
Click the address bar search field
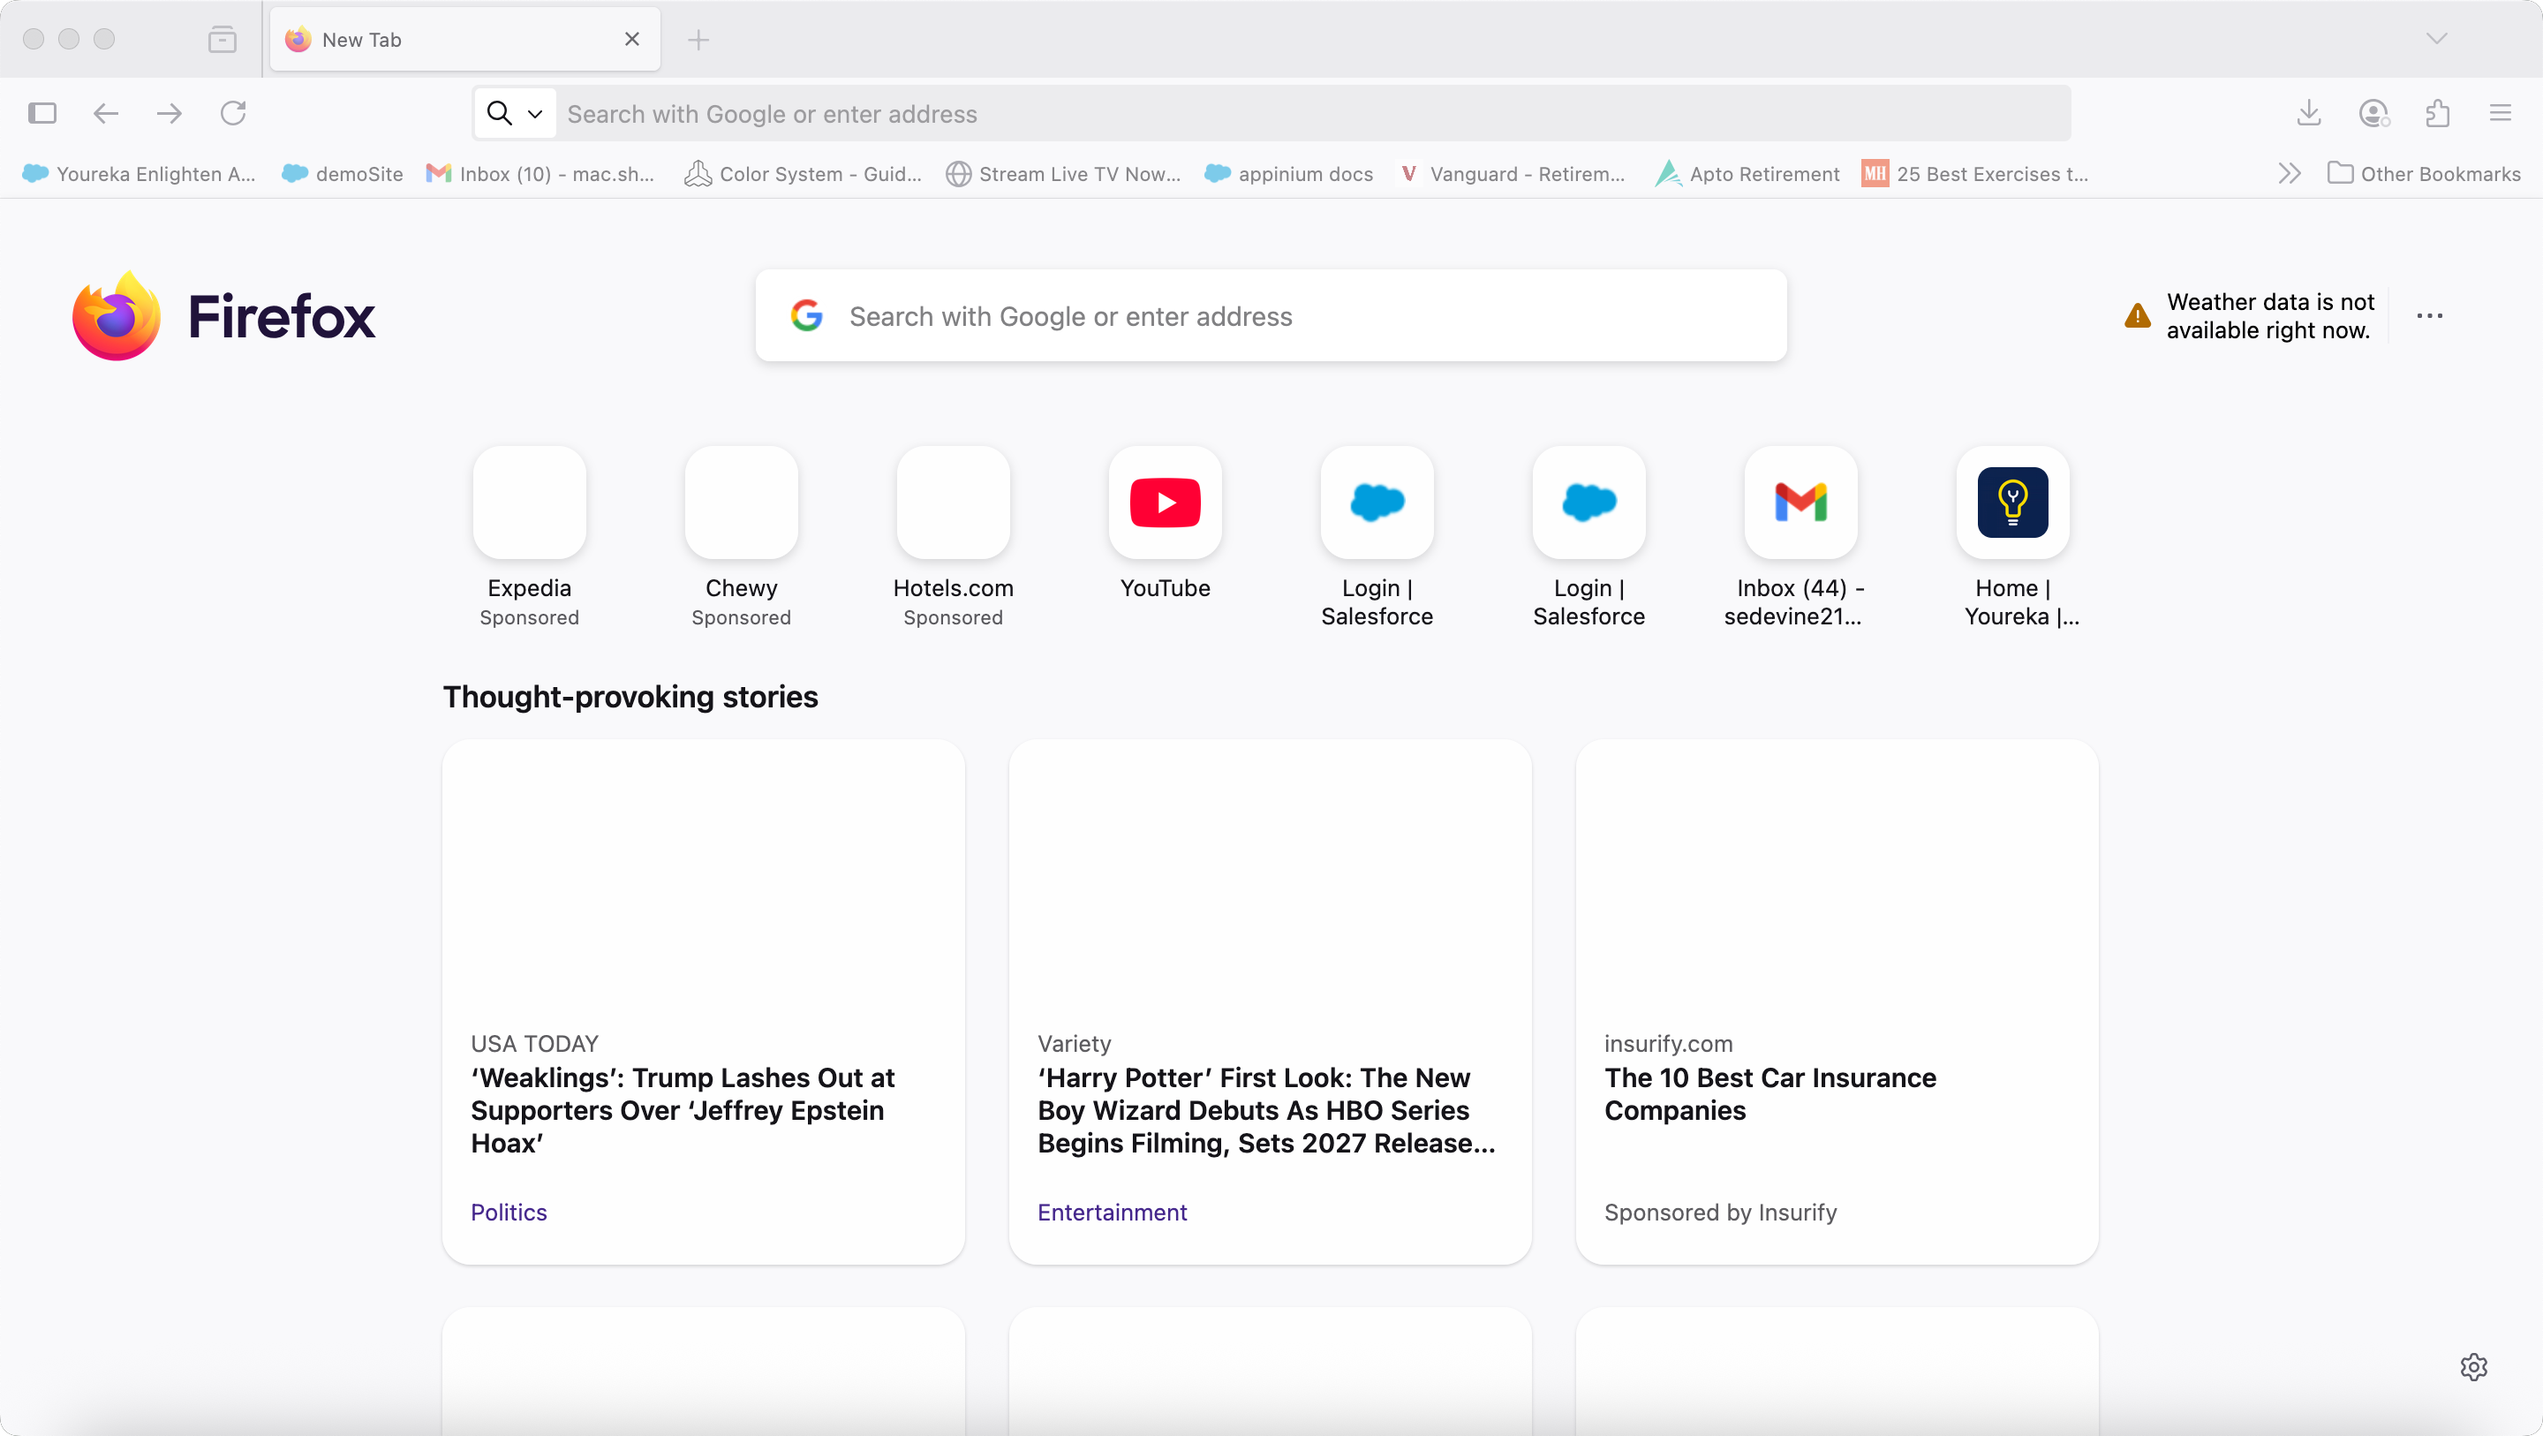pos(1272,114)
